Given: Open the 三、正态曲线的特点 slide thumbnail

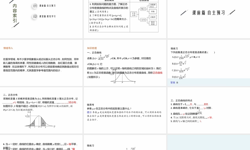Looking at the screenshot, I should point(209,110).
